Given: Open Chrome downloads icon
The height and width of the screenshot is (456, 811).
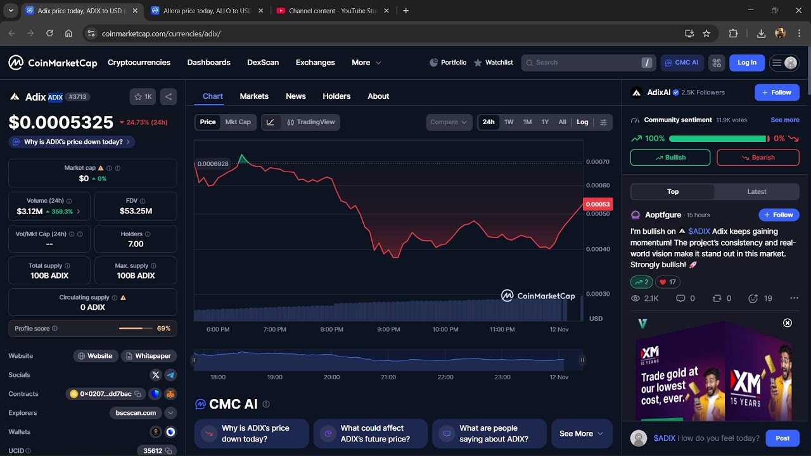Looking at the screenshot, I should click(x=762, y=34).
